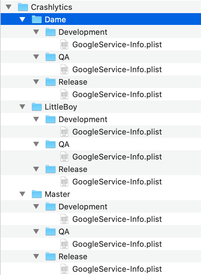Viewport: 201px width, 275px height.
Task: Select GoogleService-Info.plist under Master Development
Action: click(x=117, y=219)
